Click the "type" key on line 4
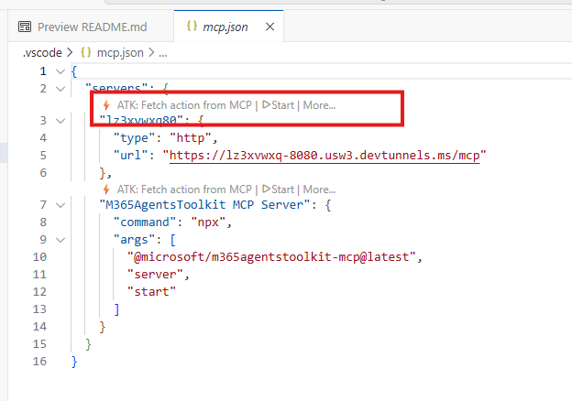The image size is (572, 401). (x=135, y=138)
